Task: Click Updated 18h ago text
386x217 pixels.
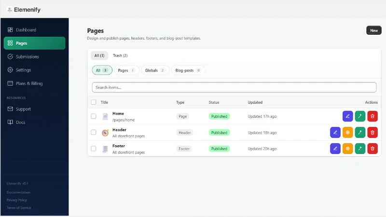Action: 262,133
